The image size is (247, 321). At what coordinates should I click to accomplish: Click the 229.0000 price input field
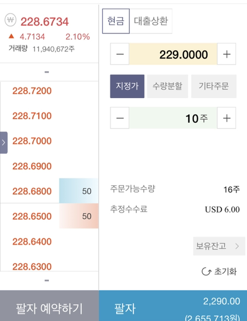[173, 54]
